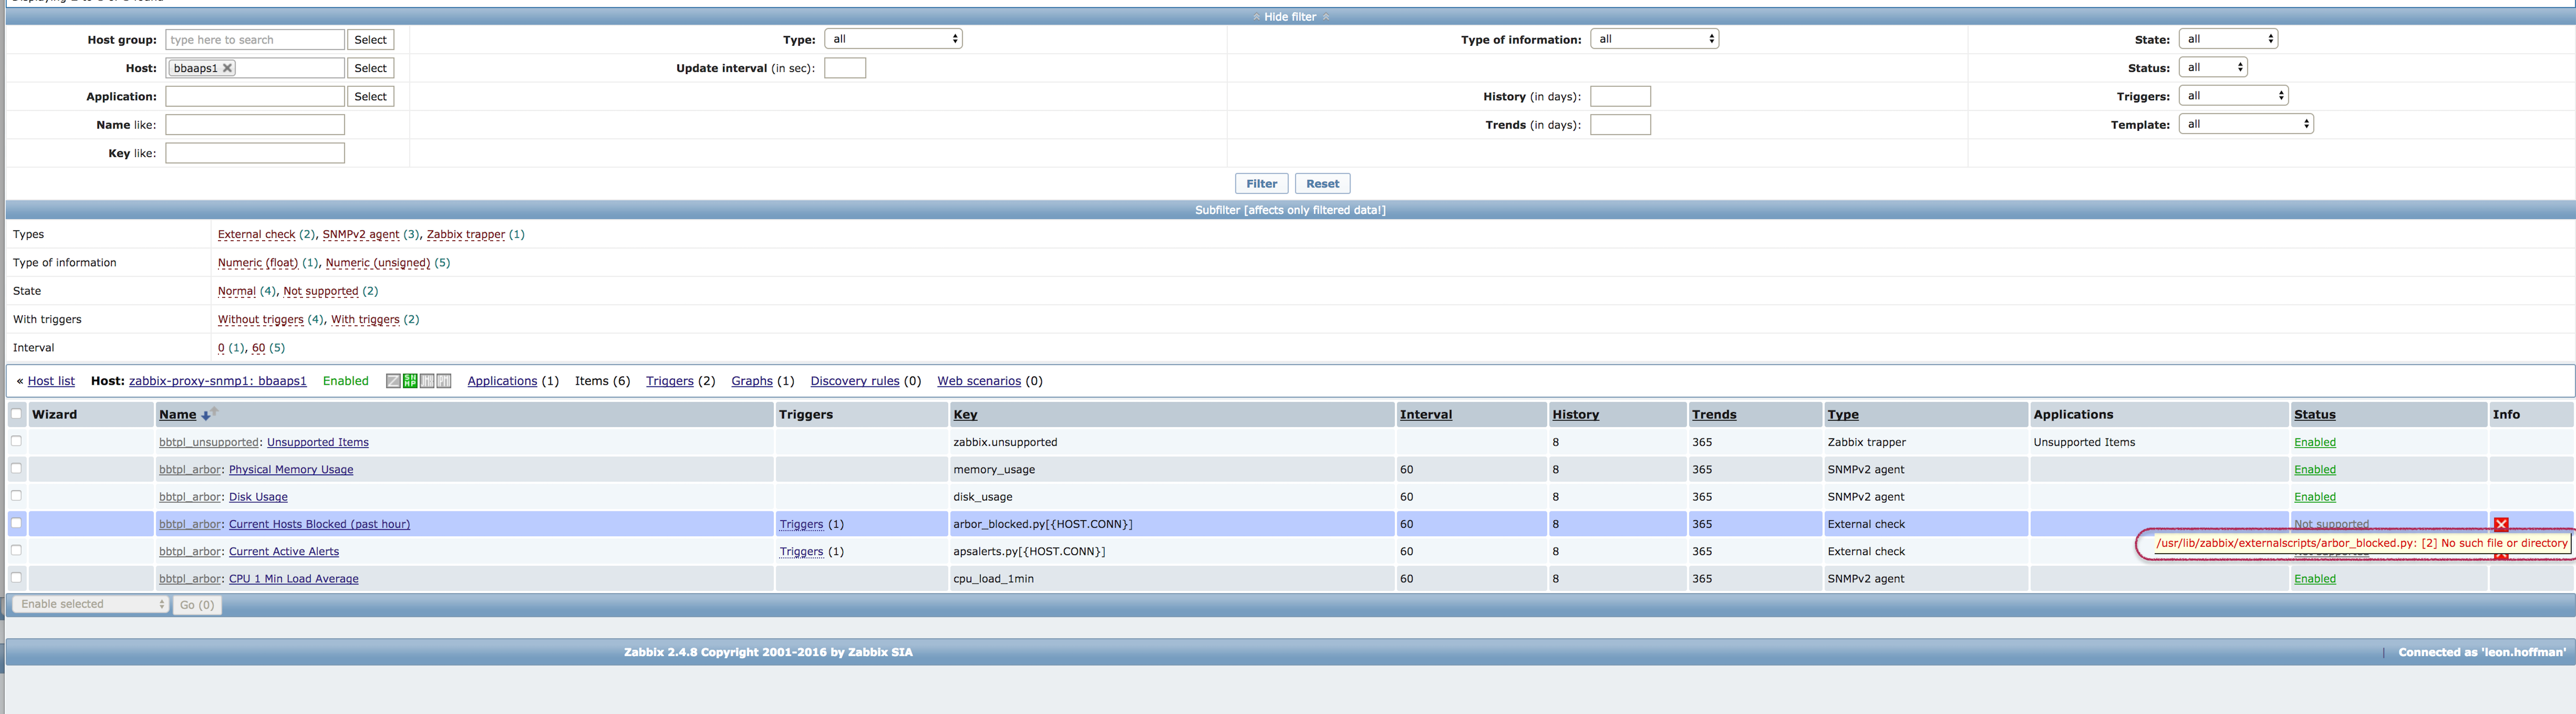Click the Trends in days field
This screenshot has width=2576, height=714.
point(1620,125)
